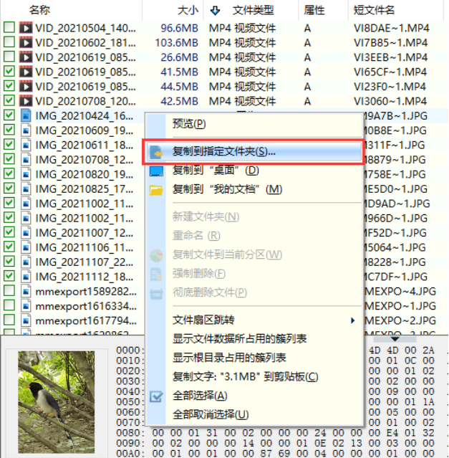Screen dimensions: 449x458
Task: Click the checkmark icon next to 全部选择
Action: tap(156, 396)
